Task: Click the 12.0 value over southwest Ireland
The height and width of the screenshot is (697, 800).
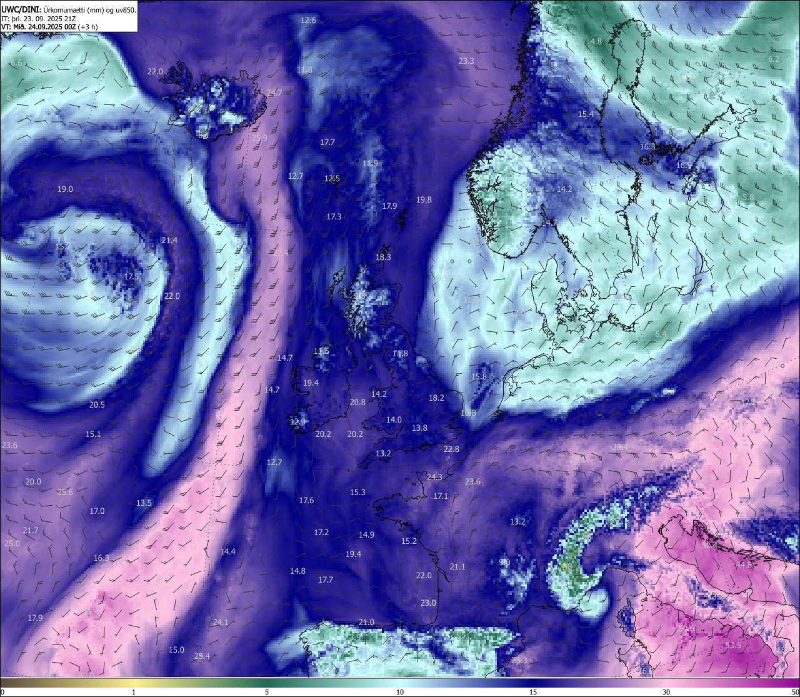Action: pos(297,422)
